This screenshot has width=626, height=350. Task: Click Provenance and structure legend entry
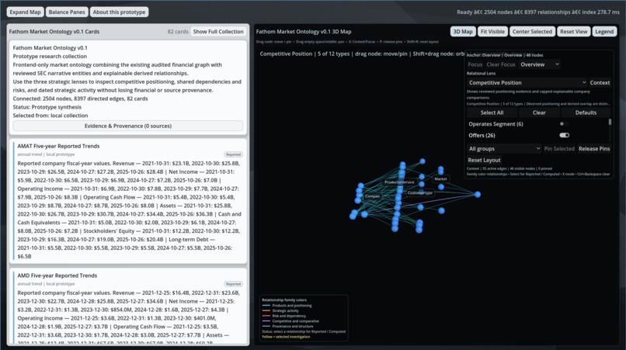(287, 326)
